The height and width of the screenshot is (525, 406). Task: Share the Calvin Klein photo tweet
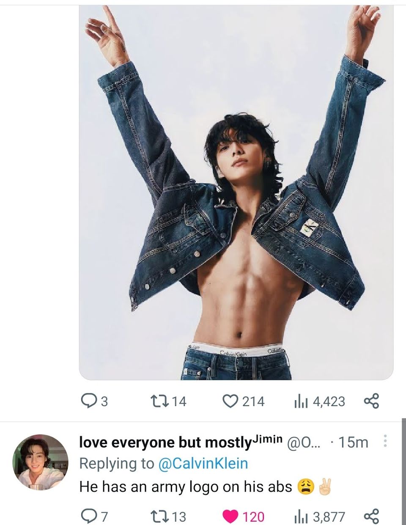coord(371,401)
